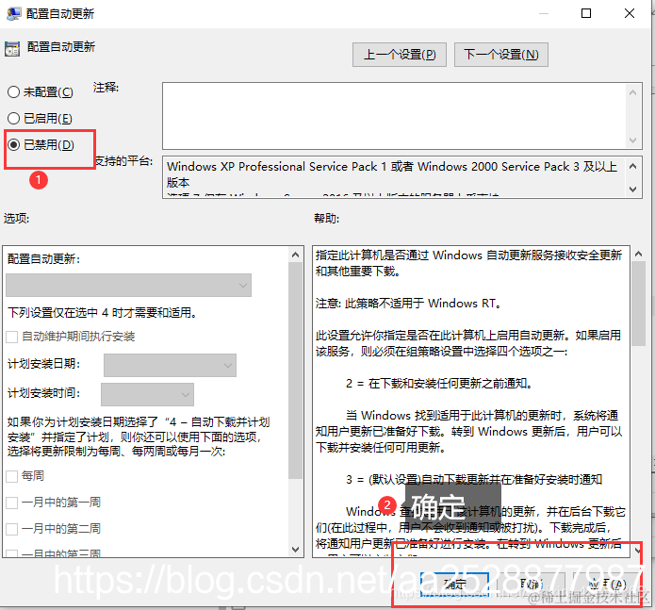655x610 pixels.
Task: Click inside the 注释 comment text box
Action: pyautogui.click(x=394, y=116)
